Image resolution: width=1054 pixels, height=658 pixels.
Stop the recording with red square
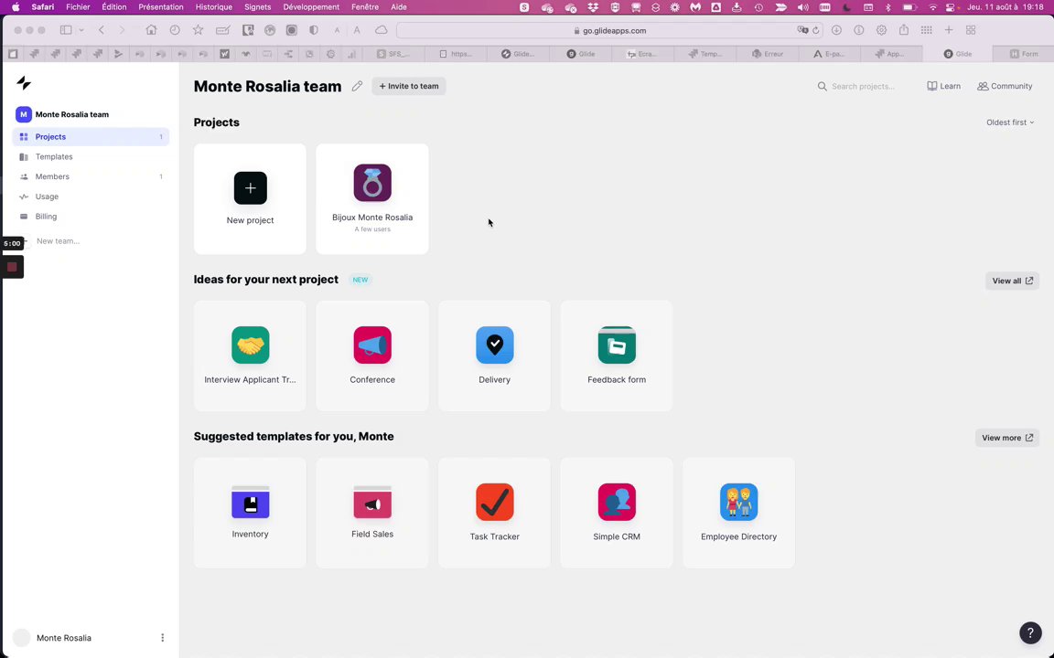(x=12, y=267)
